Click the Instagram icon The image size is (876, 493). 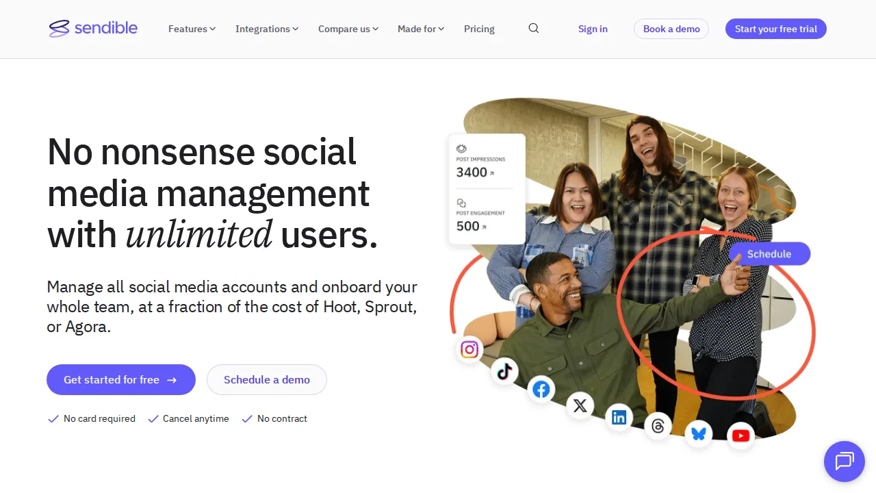click(x=469, y=350)
